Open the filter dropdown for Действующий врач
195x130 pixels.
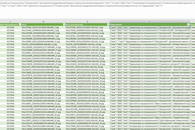[20, 25]
